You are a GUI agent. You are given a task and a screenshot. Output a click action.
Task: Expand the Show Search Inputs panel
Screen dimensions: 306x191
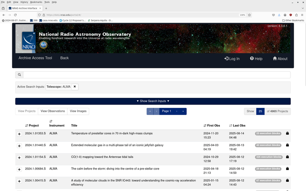pyautogui.click(x=153, y=101)
